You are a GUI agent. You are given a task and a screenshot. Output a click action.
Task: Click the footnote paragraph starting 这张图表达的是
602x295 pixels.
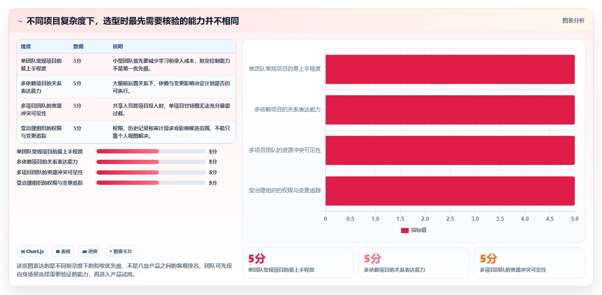[124, 270]
